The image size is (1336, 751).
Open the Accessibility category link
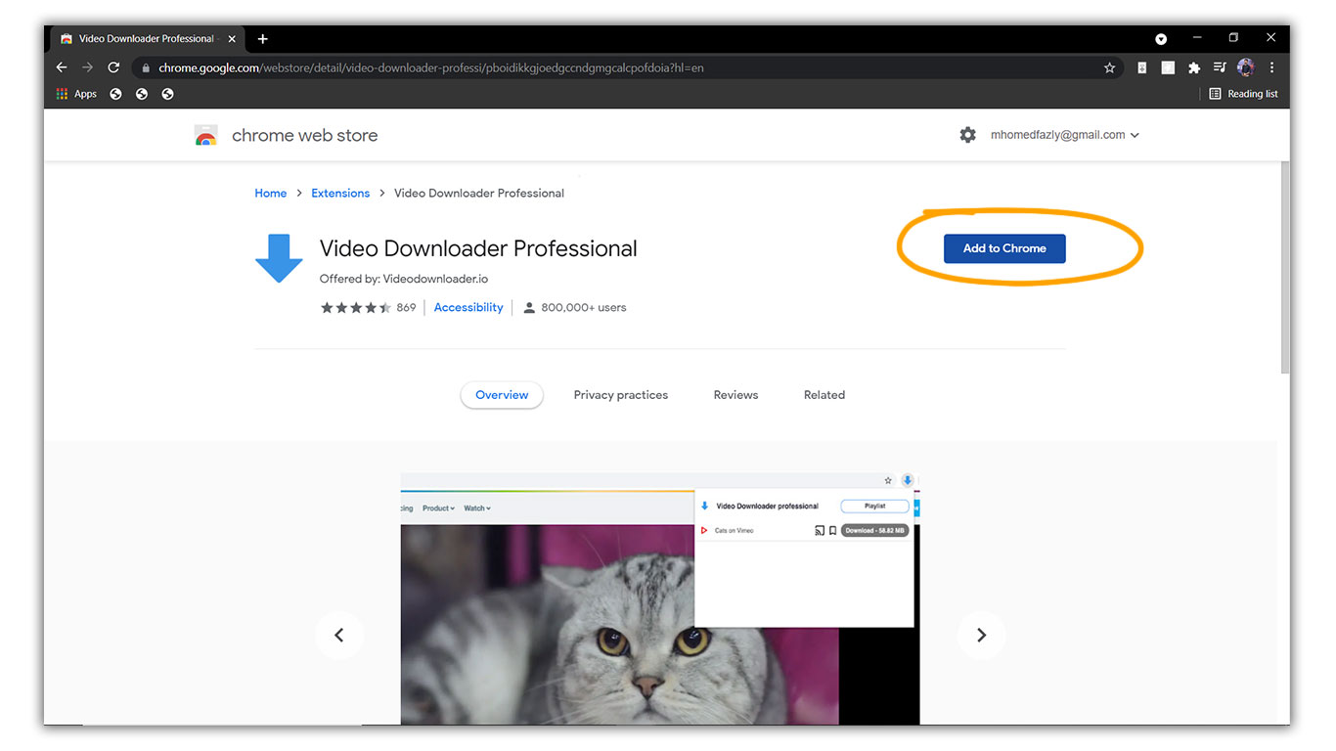[468, 307]
